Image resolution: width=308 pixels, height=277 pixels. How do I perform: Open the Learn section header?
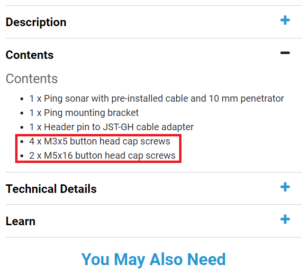(20, 221)
